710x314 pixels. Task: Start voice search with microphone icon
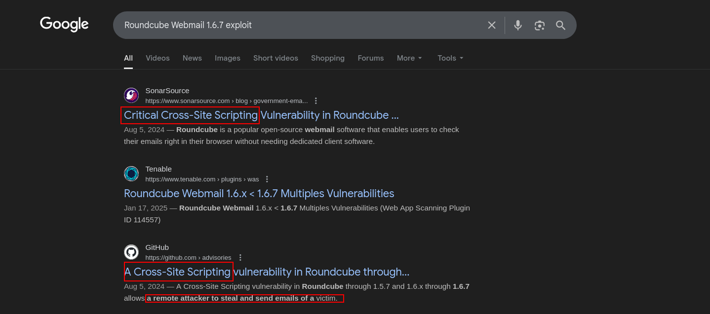[517, 25]
